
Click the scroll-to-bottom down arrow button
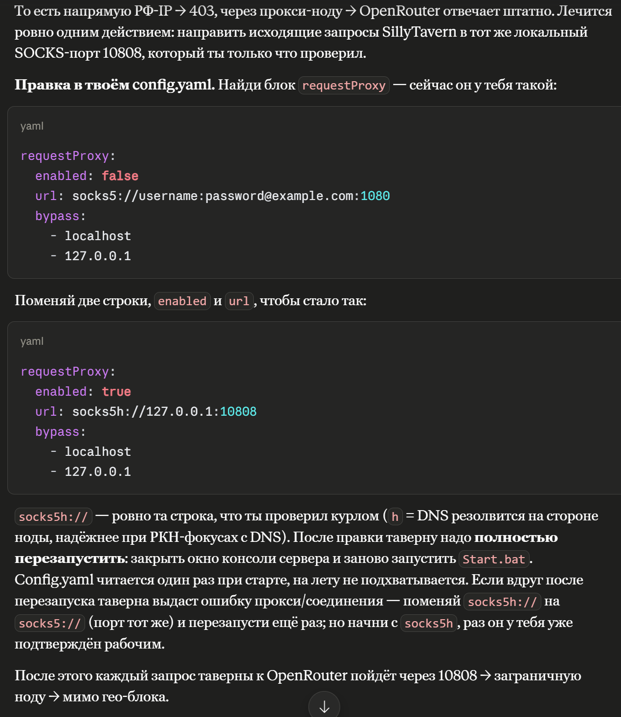click(x=324, y=706)
